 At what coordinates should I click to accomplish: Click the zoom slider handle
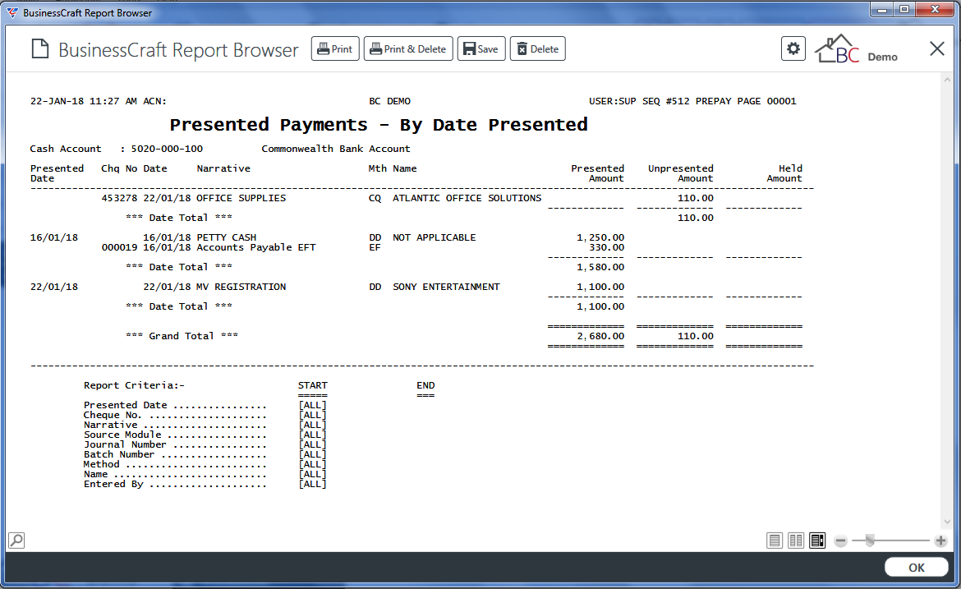pos(870,541)
